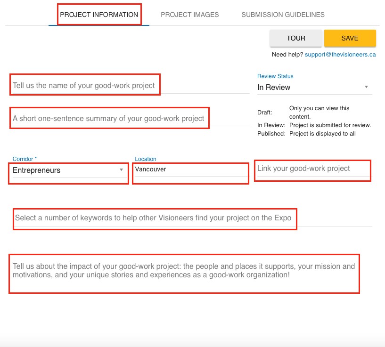Open the Submission Guidelines tab
The width and height of the screenshot is (385, 347).
tap(283, 15)
